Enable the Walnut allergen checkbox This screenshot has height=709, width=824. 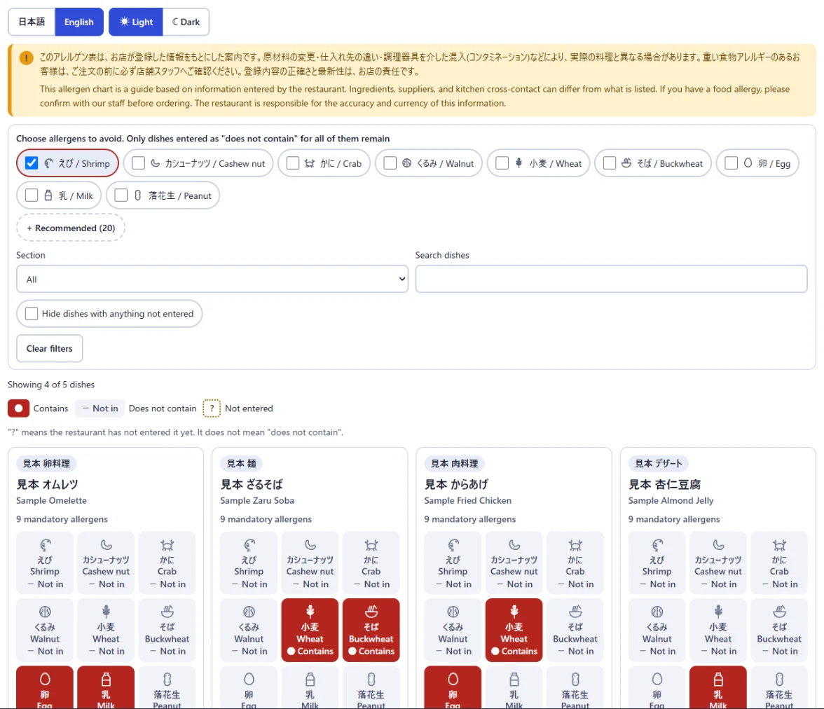click(x=390, y=163)
